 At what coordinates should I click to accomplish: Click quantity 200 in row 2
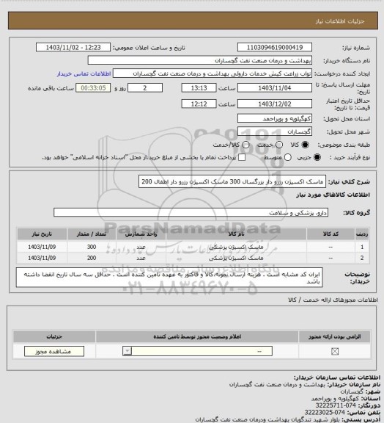(92, 258)
